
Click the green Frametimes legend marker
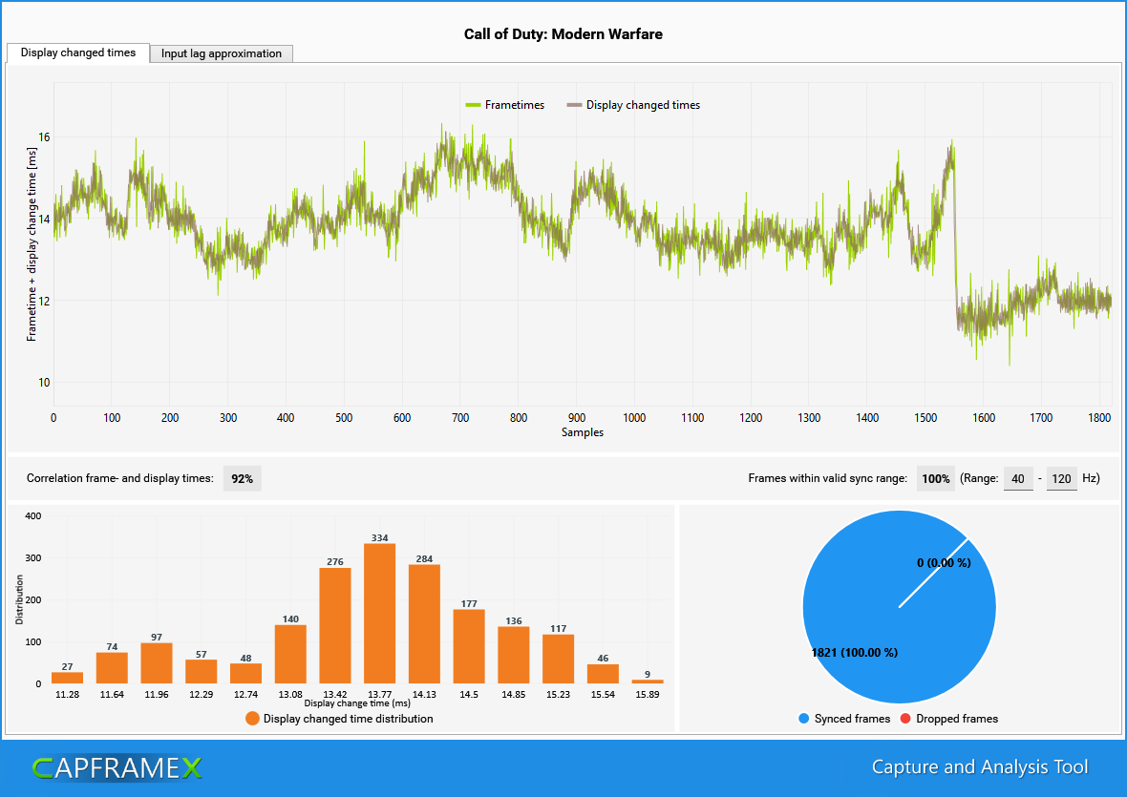click(x=472, y=105)
